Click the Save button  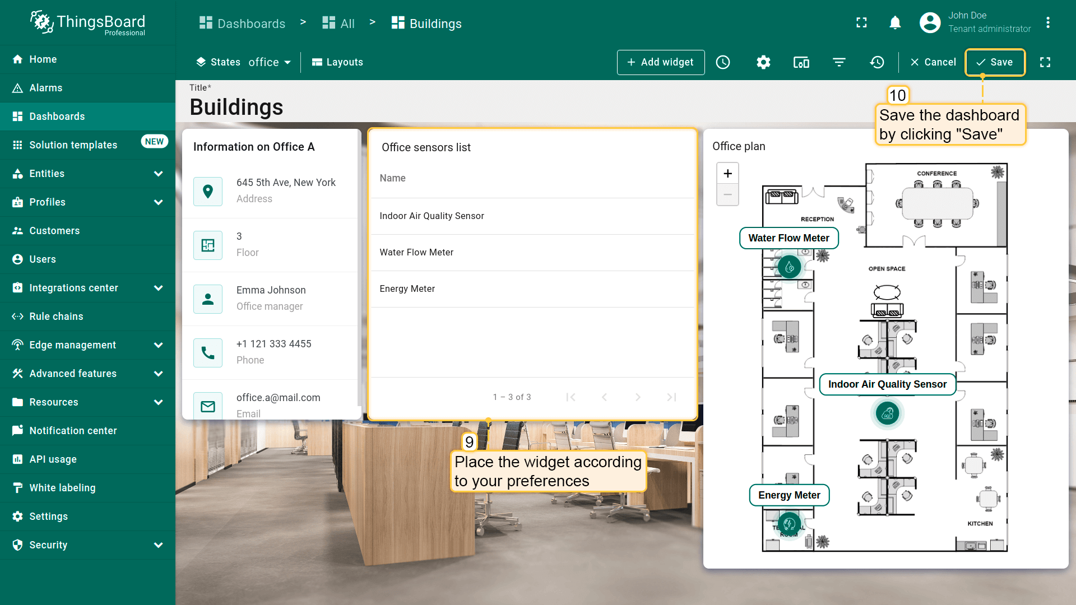pyautogui.click(x=995, y=62)
